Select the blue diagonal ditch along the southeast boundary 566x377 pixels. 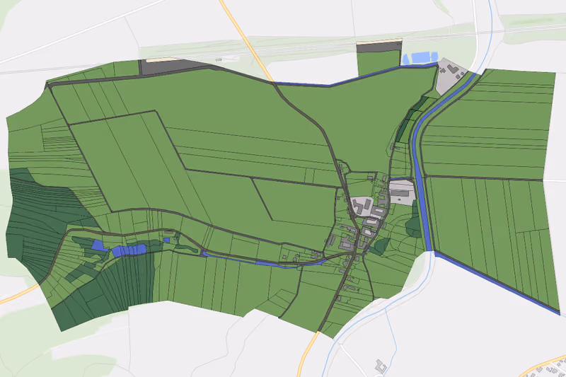click(x=497, y=282)
